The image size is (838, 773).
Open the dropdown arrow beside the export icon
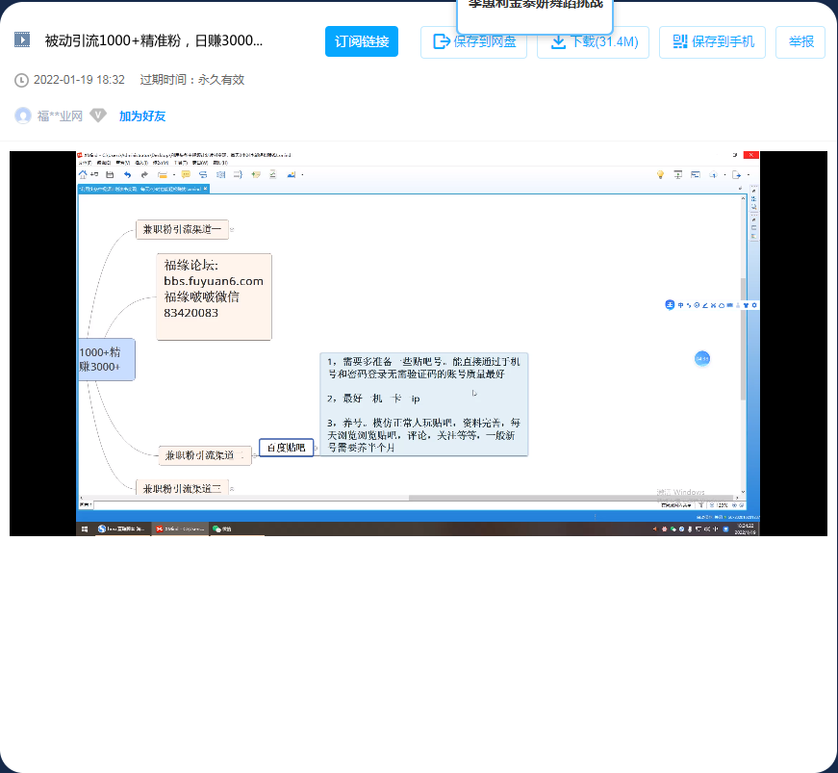click(x=749, y=175)
